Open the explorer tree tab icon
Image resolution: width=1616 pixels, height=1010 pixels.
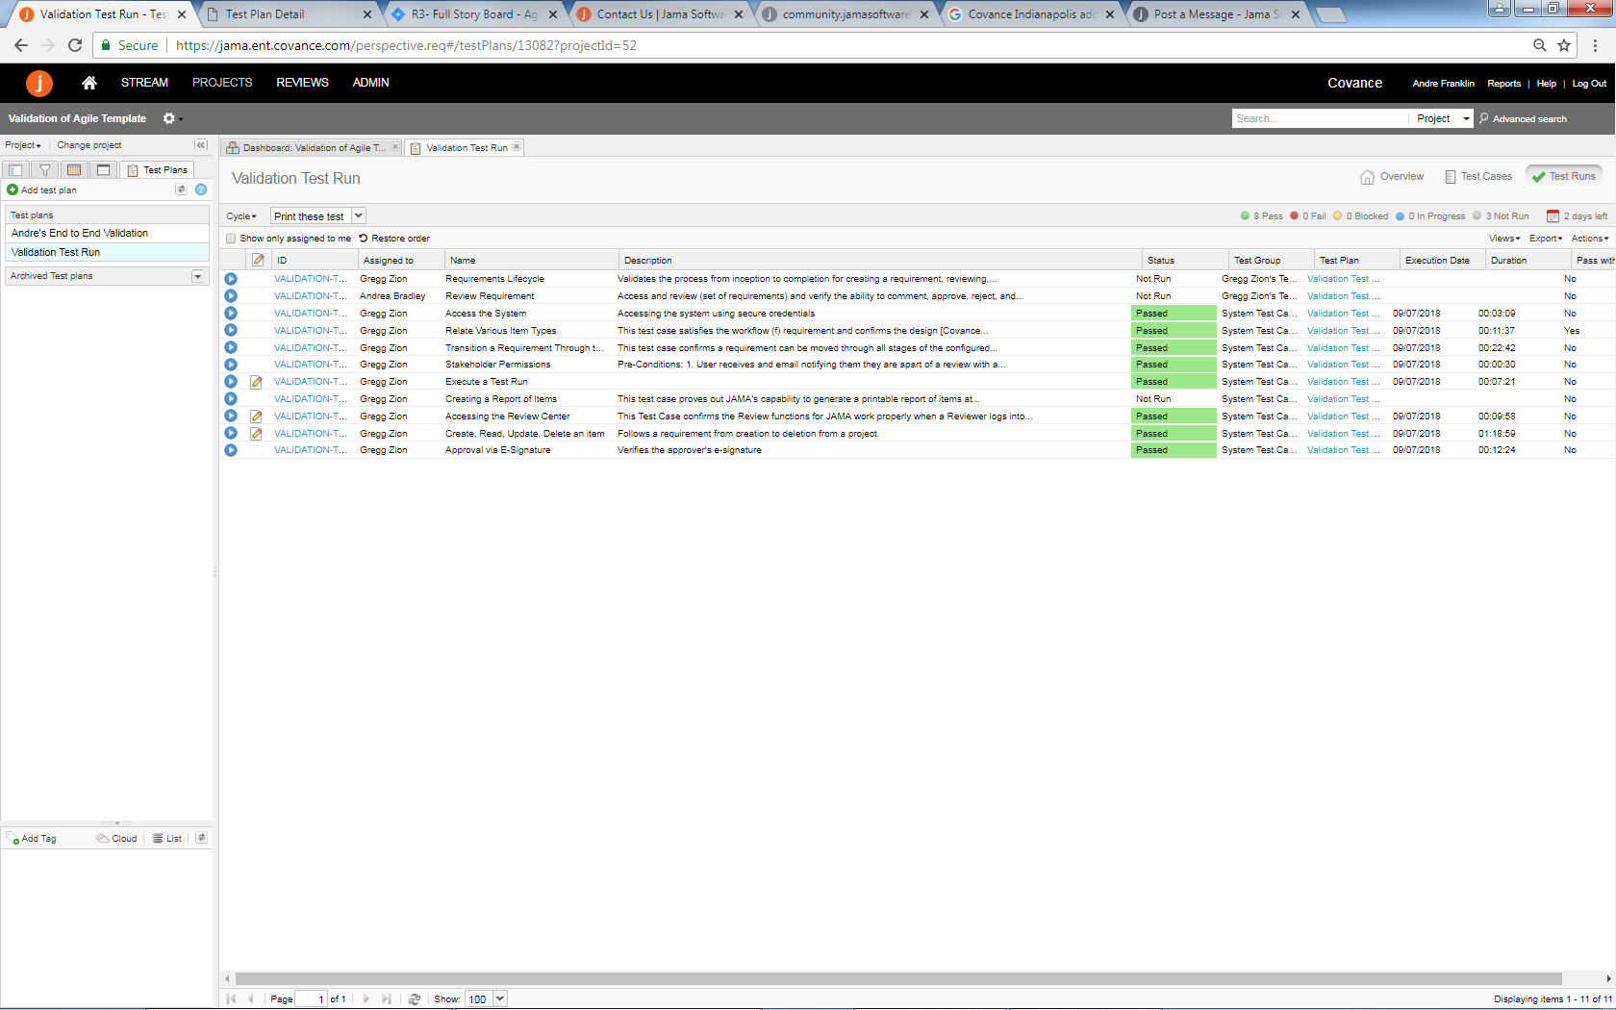[15, 170]
